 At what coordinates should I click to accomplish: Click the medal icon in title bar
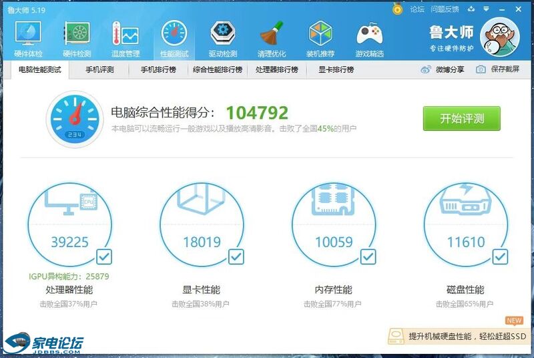[397, 9]
